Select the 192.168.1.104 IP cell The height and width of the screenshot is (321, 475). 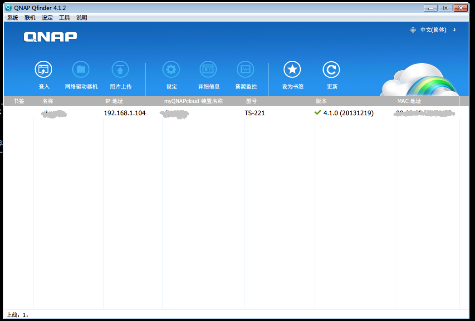(x=125, y=113)
